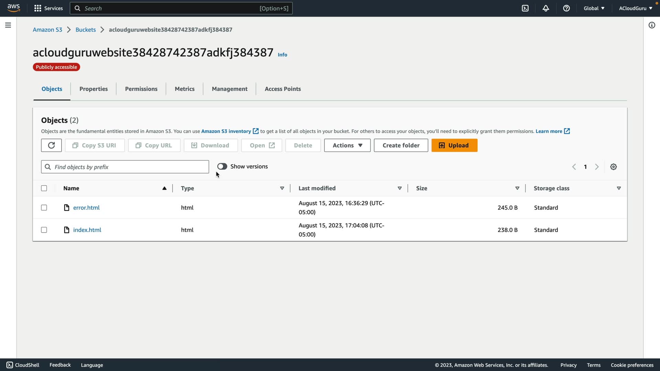Click the refresh objects icon button

tap(51, 145)
